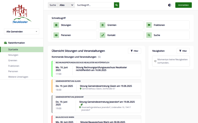Viewport: 198px width, 123px height.
Task: Click the Sitzungen calendar icon in Schnellzugriff
Action: (x=56, y=25)
